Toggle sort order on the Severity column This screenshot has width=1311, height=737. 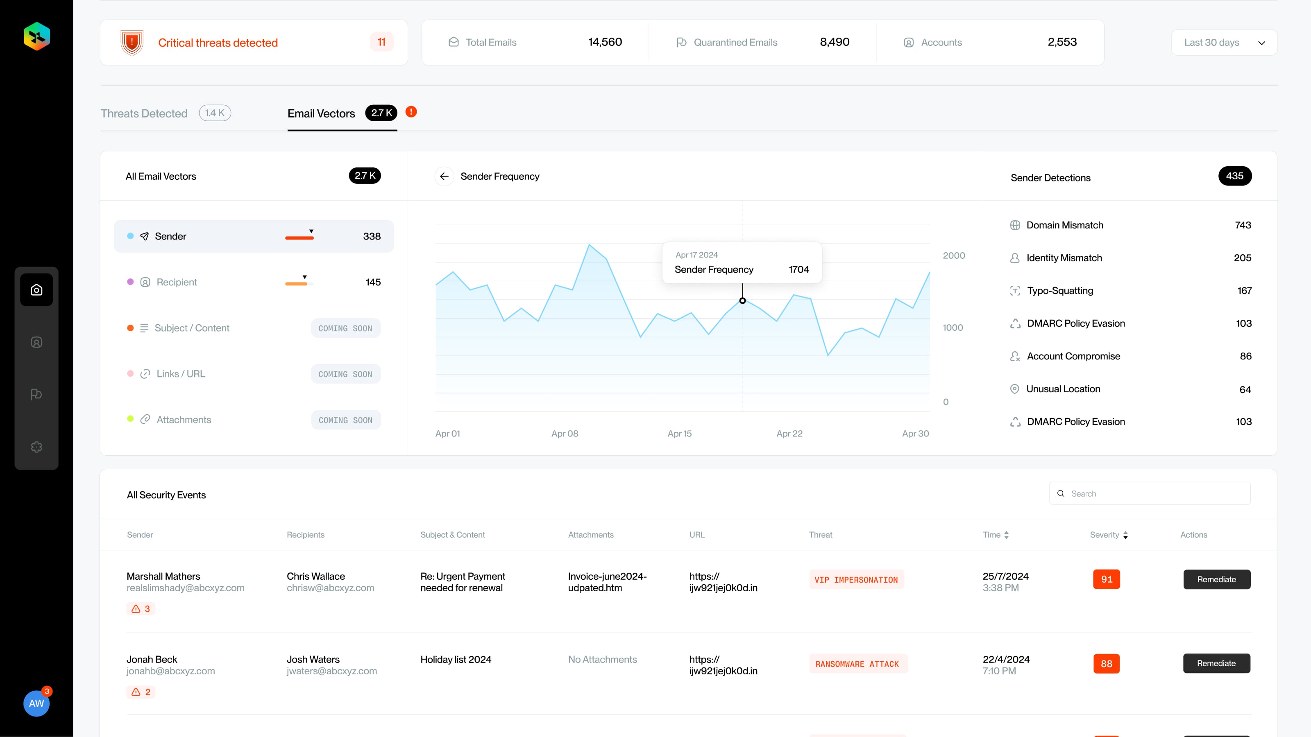click(x=1126, y=535)
